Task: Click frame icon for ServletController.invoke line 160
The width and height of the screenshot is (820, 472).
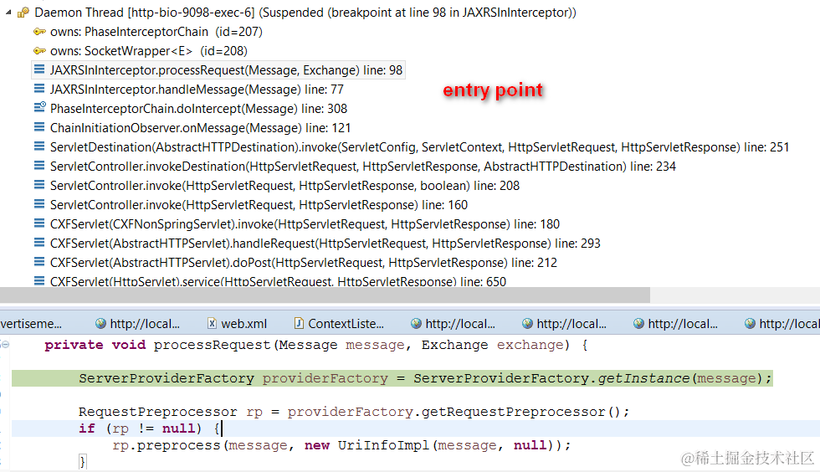Action: click(x=39, y=204)
